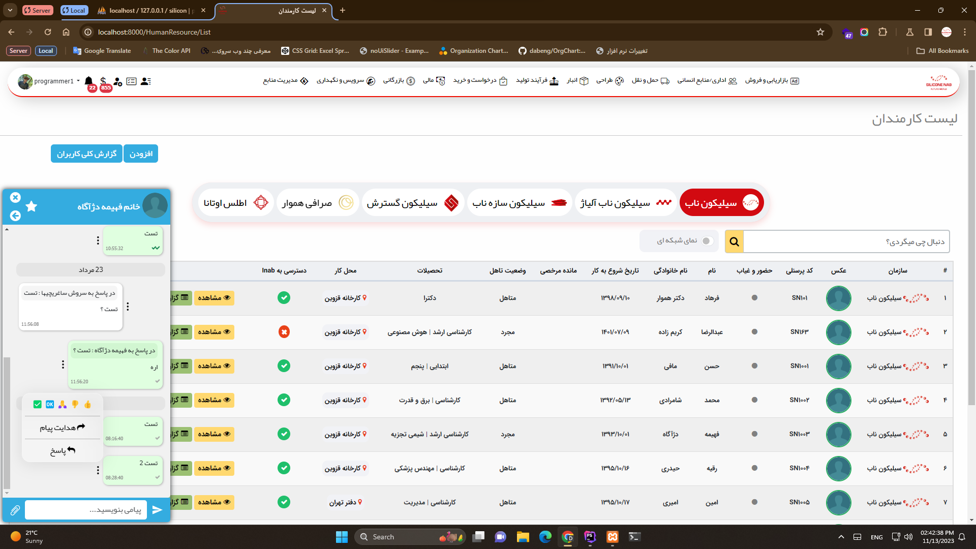Image resolution: width=976 pixels, height=549 pixels.
Task: Click the search magnifier button
Action: pyautogui.click(x=734, y=241)
